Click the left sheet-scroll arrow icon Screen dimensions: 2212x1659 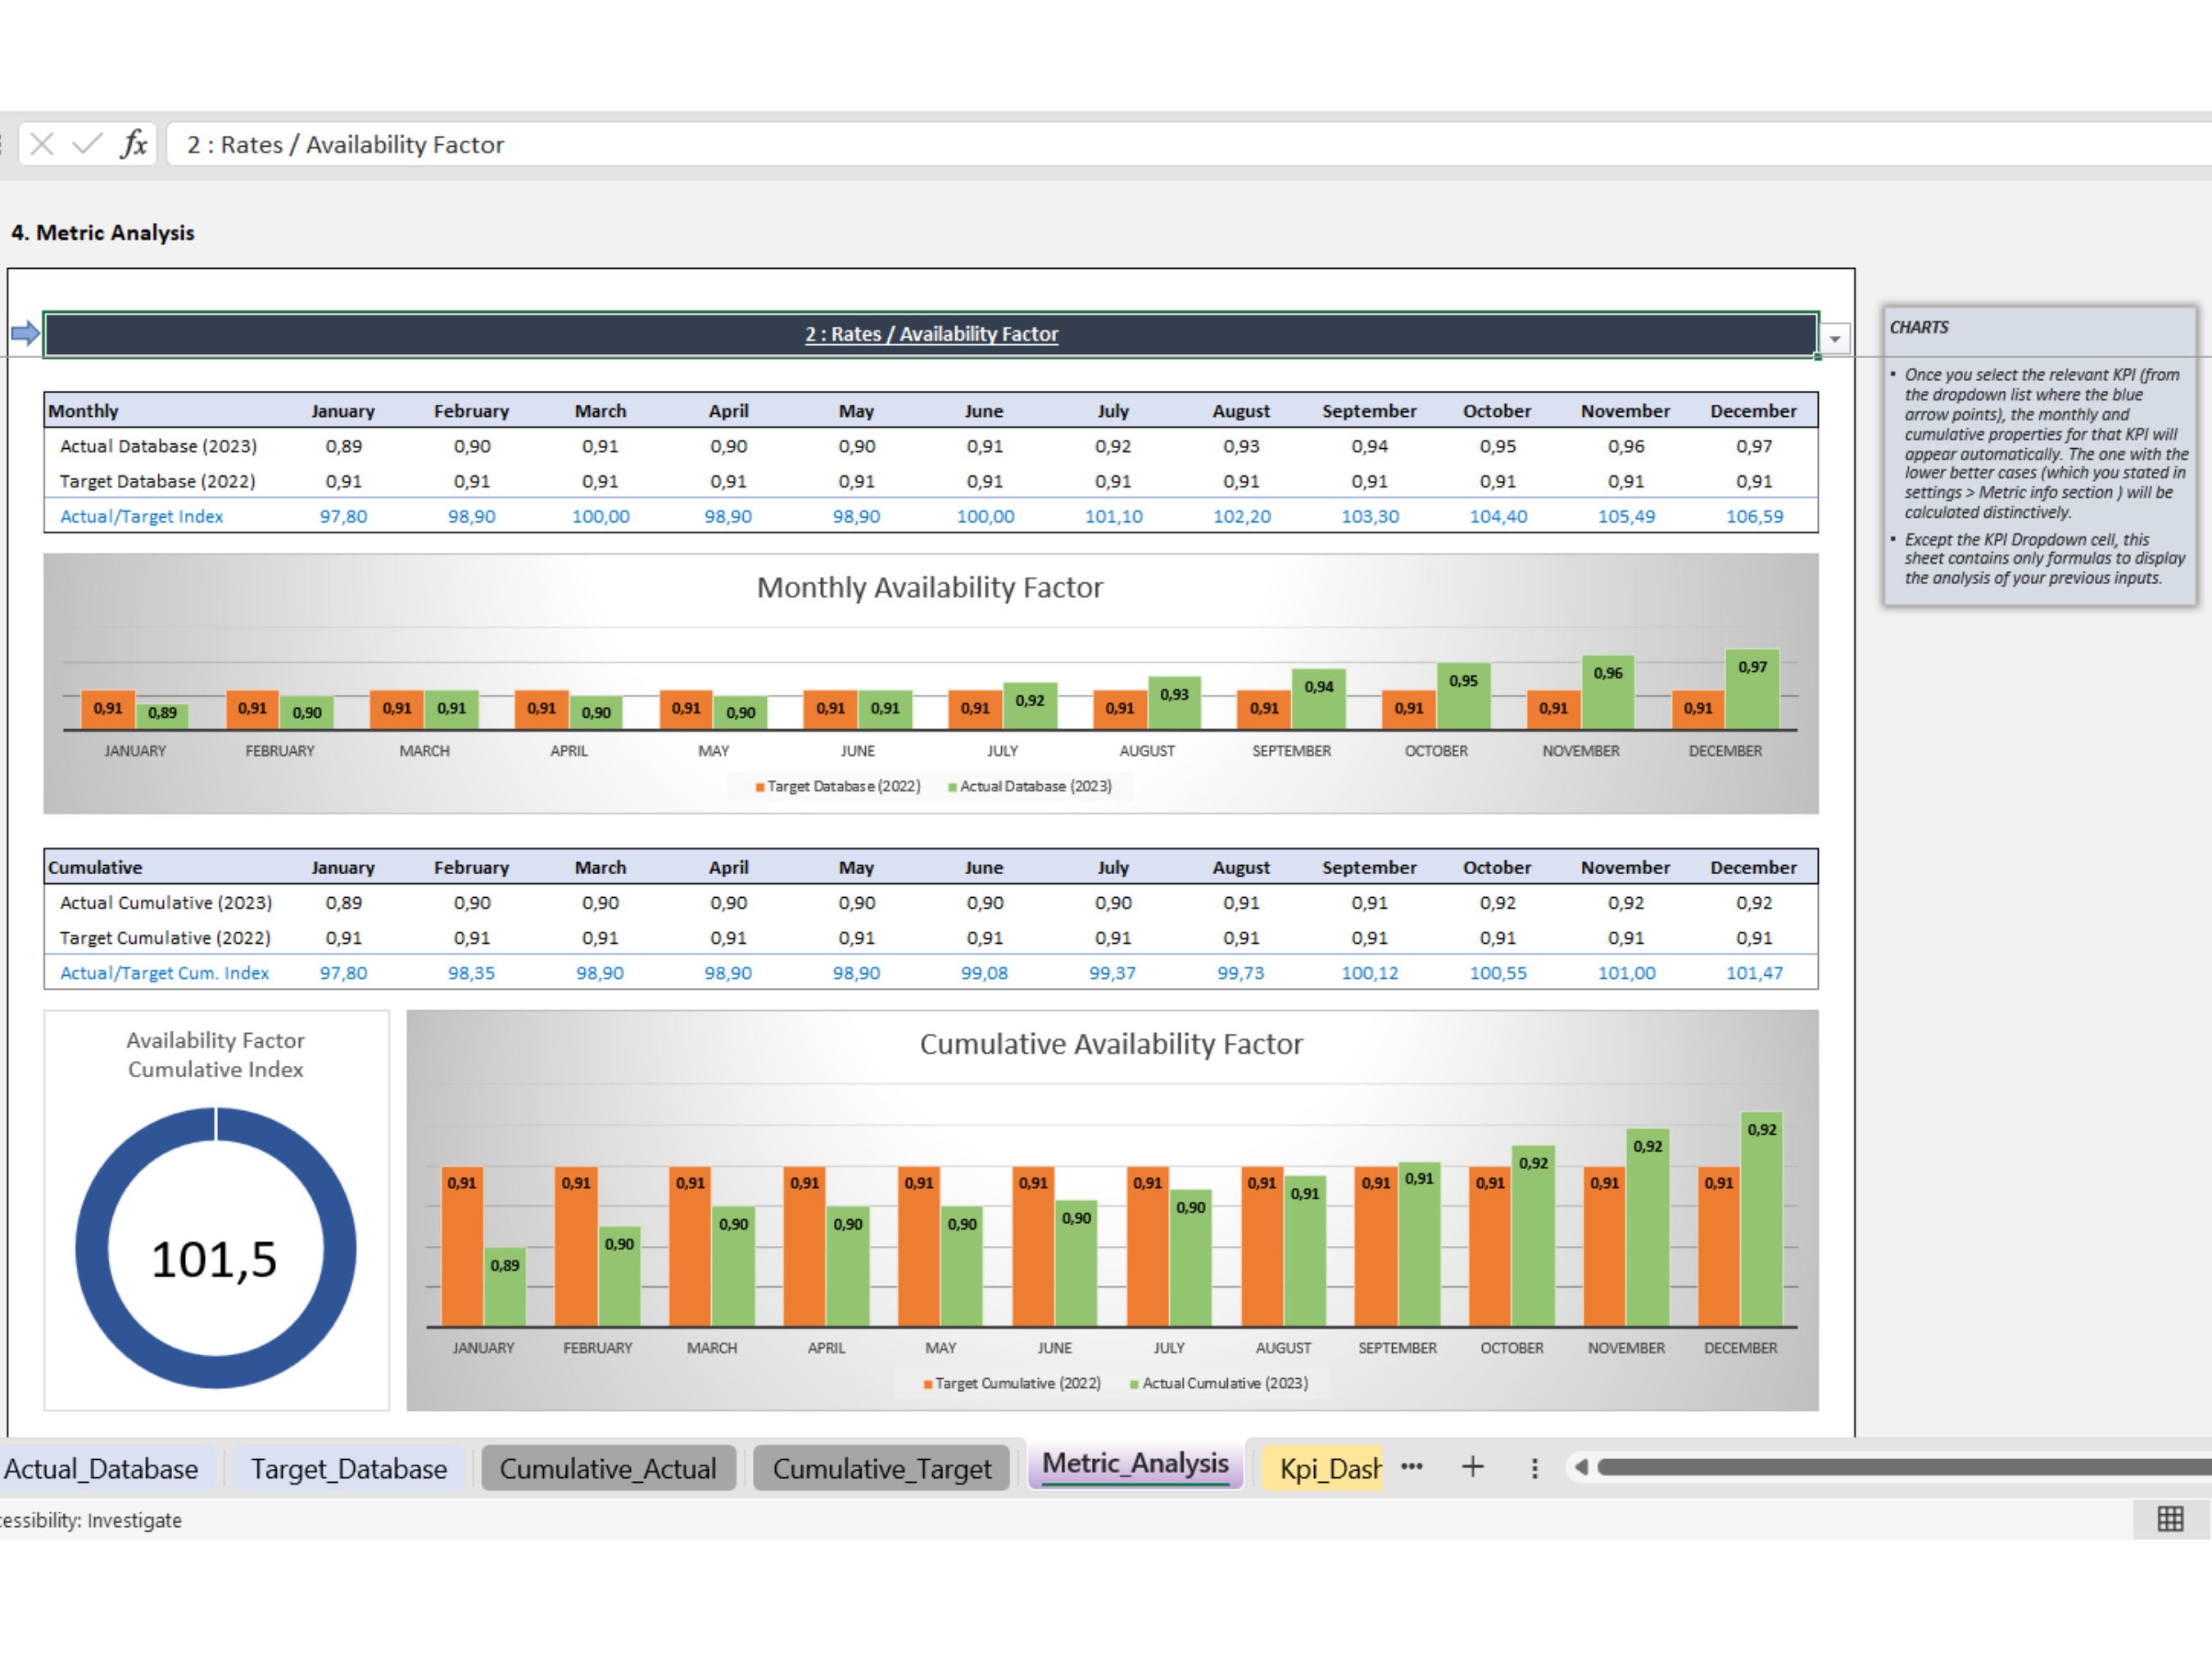[x=1582, y=1467]
